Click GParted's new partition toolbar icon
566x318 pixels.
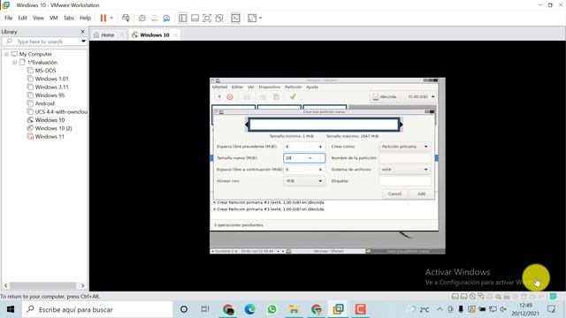218,97
